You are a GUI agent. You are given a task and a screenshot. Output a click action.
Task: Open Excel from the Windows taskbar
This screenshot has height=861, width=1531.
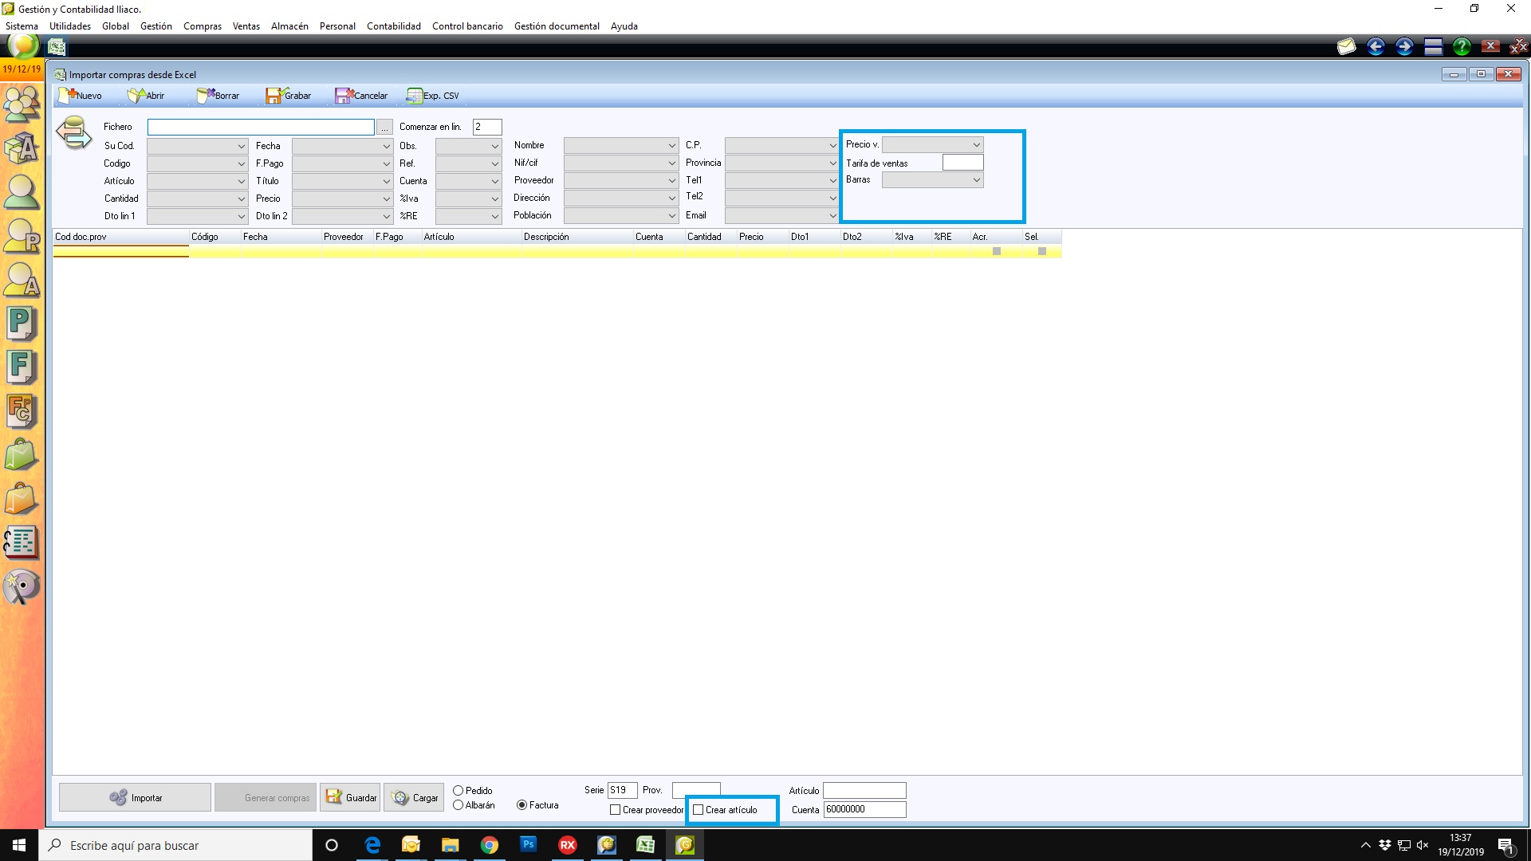(645, 845)
